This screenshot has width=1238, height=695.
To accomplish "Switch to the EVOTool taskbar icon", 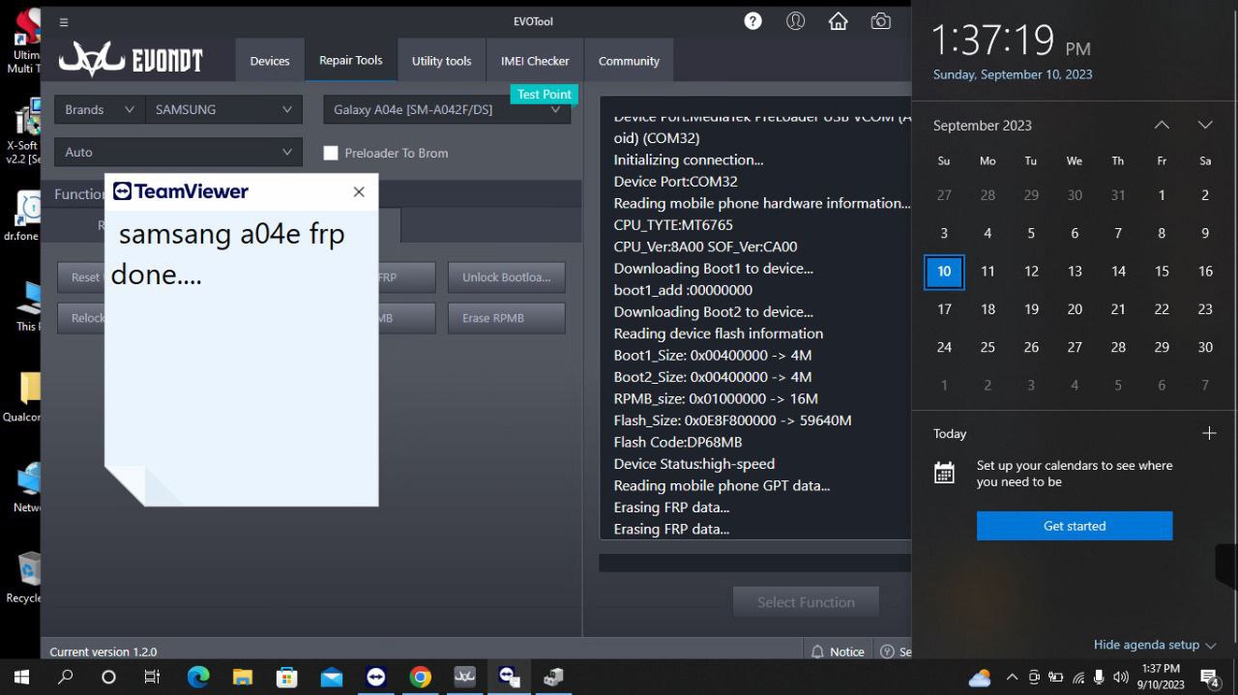I will click(x=465, y=677).
